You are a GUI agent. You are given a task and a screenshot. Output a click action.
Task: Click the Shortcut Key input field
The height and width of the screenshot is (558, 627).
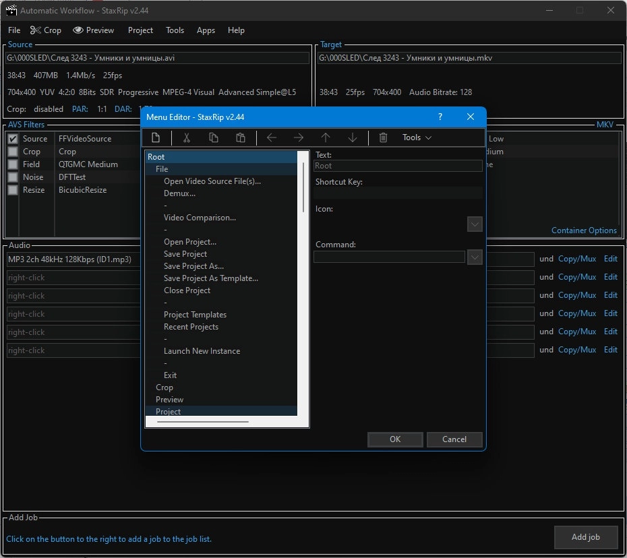tap(398, 193)
